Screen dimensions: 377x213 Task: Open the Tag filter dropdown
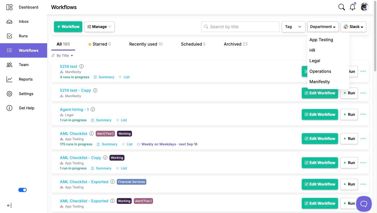tap(293, 27)
